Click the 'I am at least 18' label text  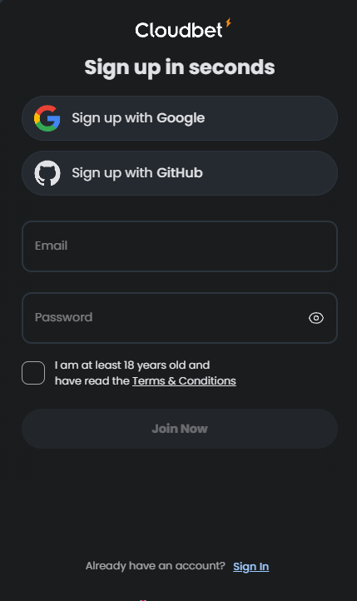click(145, 373)
